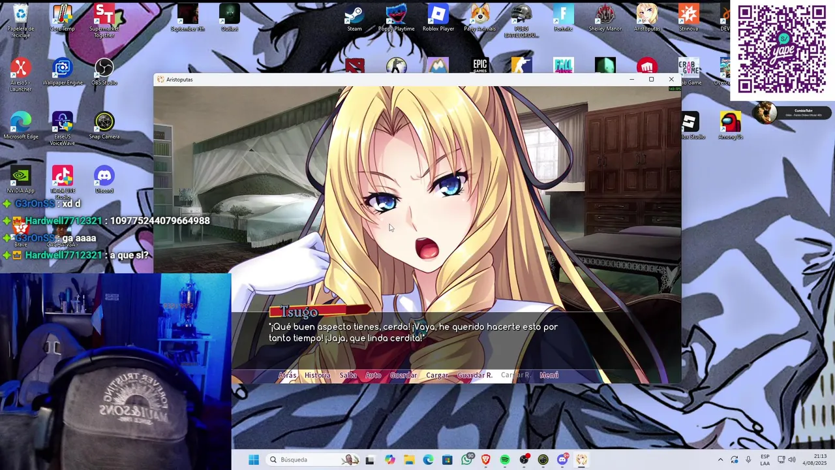Expand the hidden system tray icons
Viewport: 835px width, 470px height.
click(x=720, y=460)
